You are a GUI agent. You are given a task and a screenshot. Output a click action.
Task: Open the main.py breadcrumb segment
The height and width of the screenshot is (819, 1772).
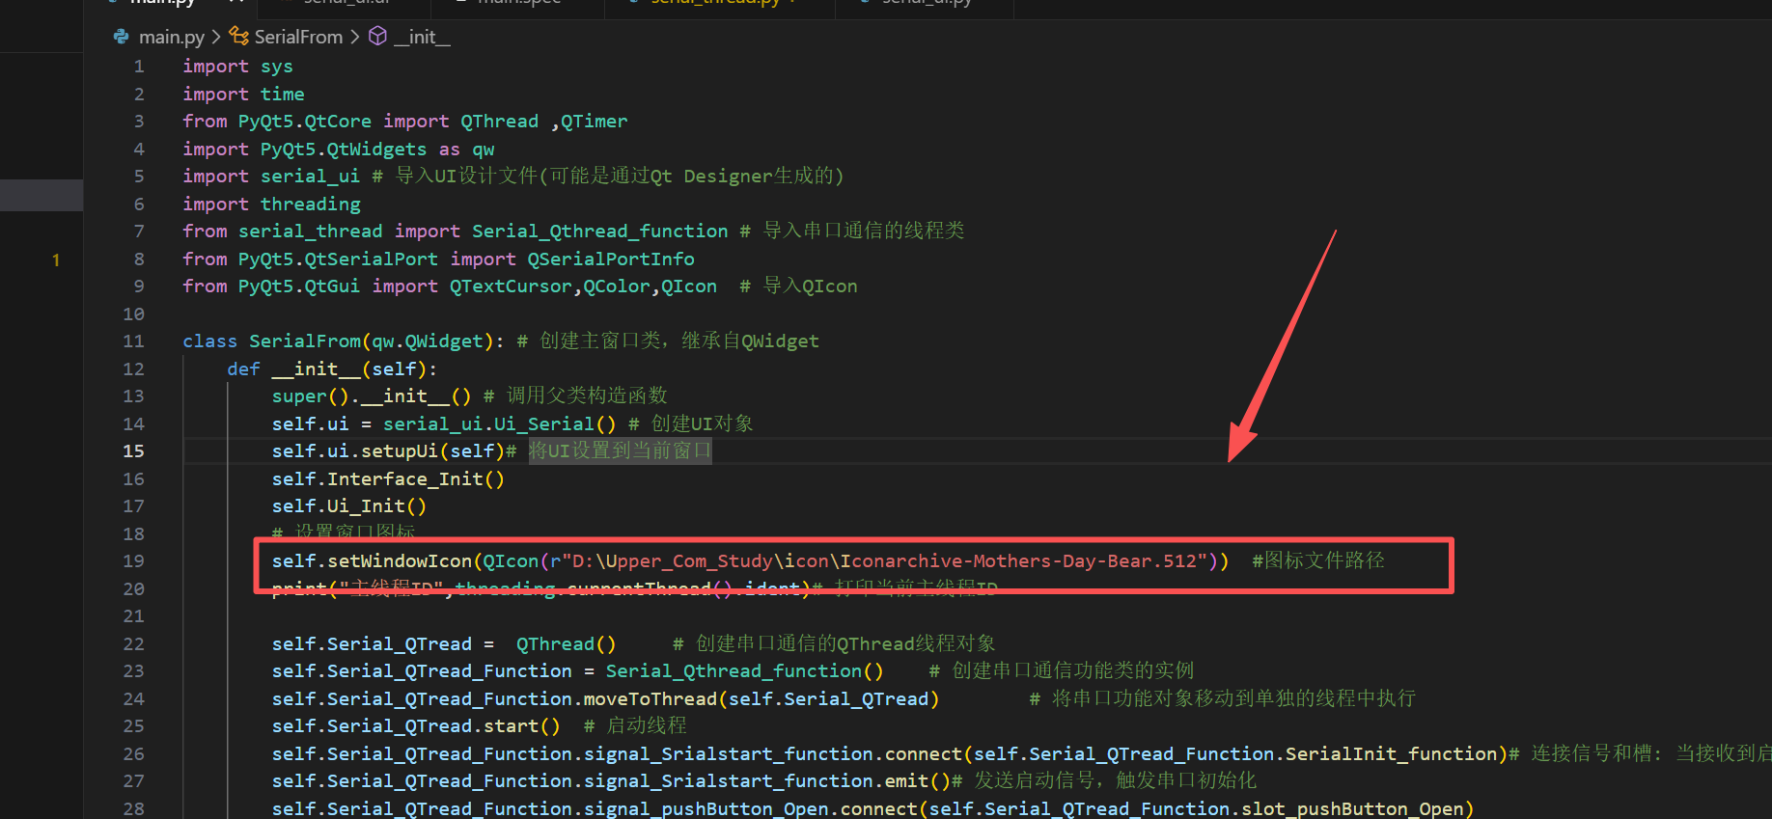pos(172,37)
